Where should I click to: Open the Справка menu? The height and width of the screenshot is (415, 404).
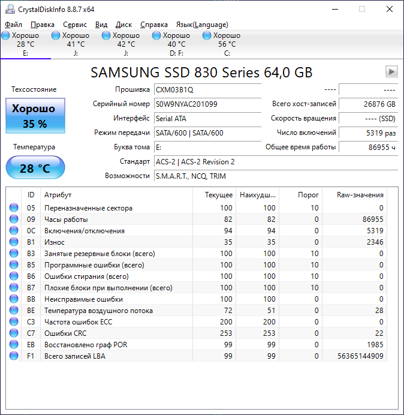coord(154,25)
